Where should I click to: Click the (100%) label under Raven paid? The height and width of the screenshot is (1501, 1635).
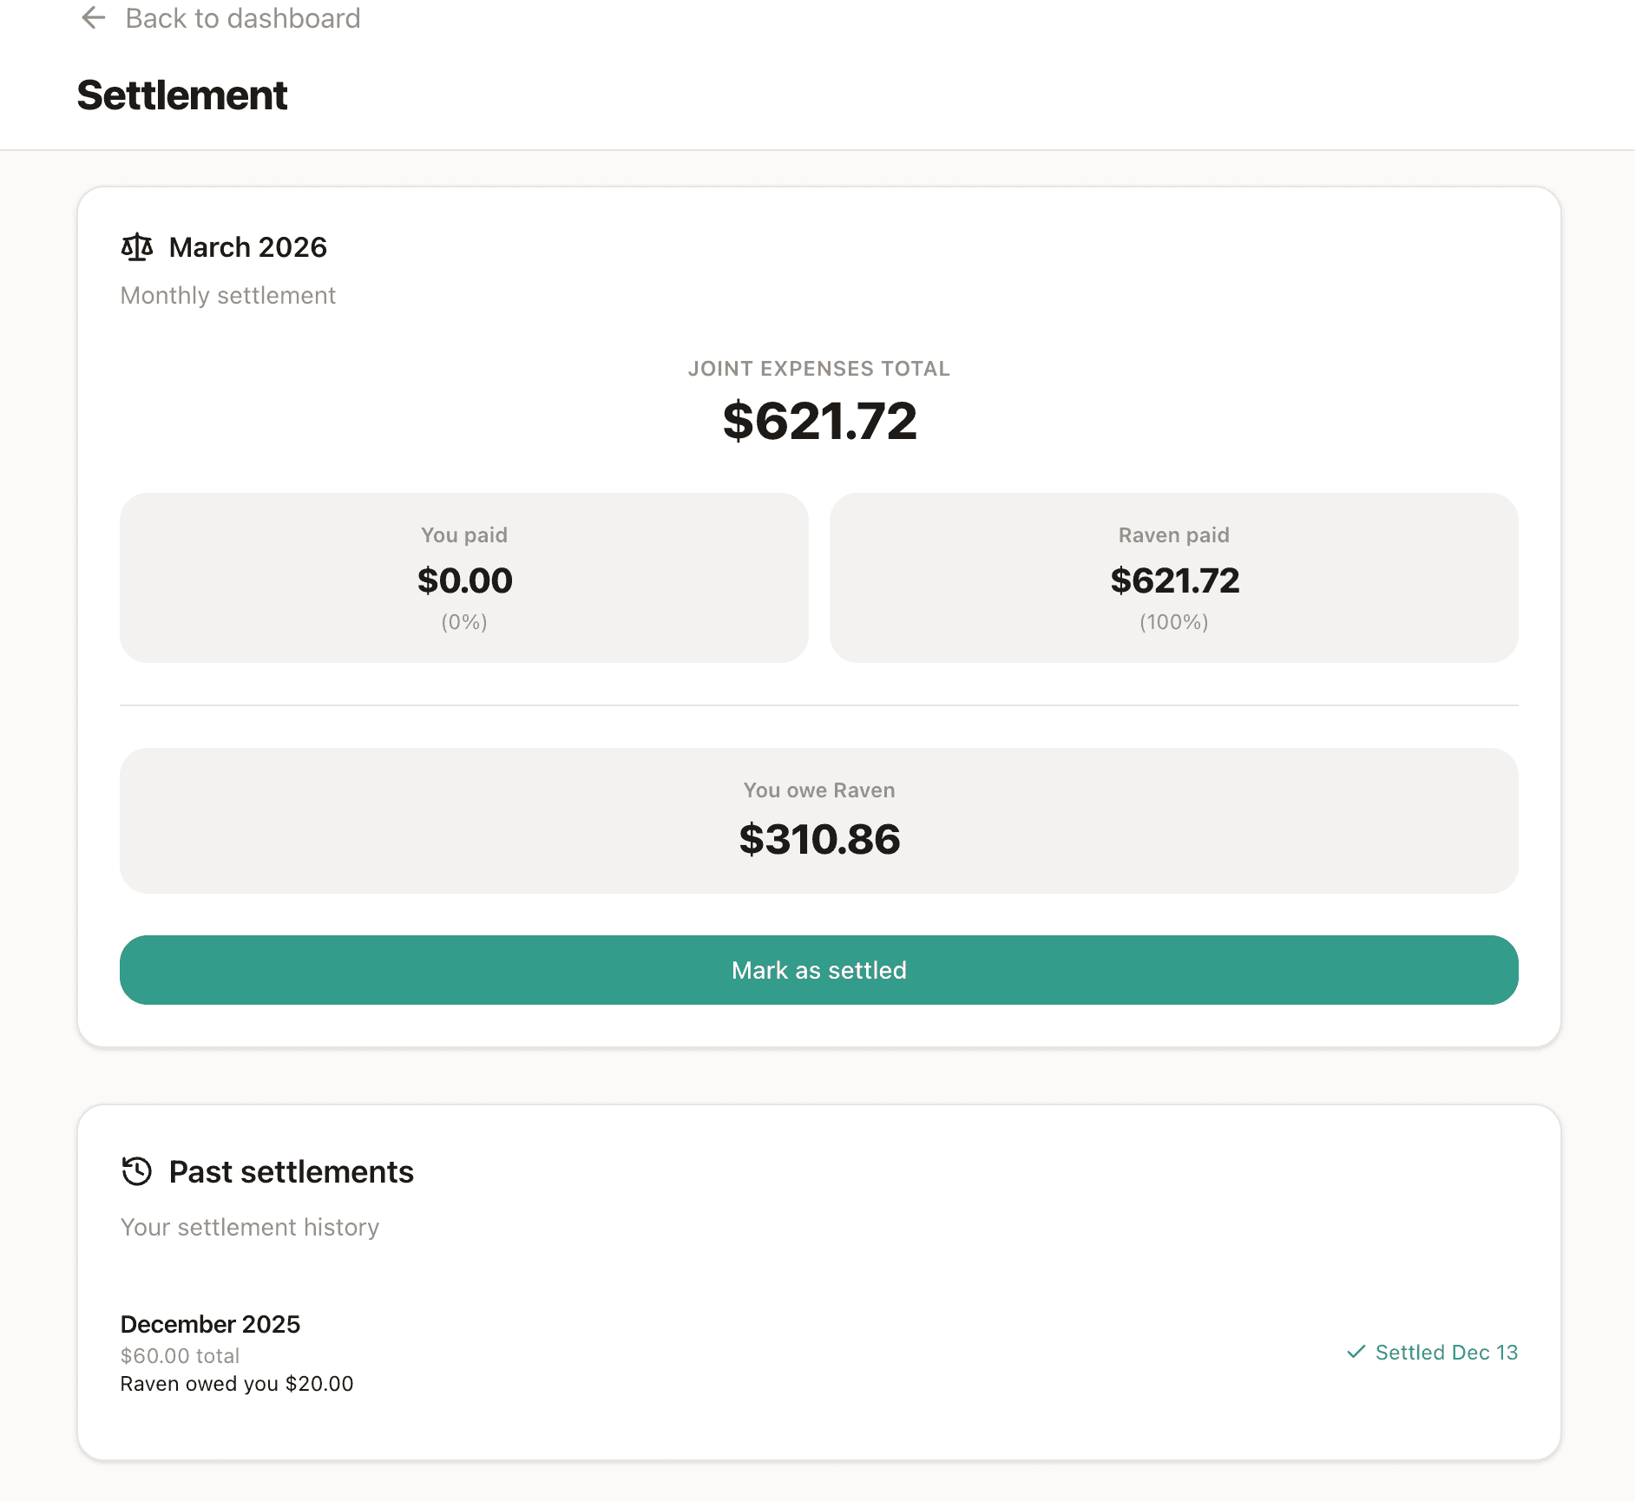(1173, 621)
